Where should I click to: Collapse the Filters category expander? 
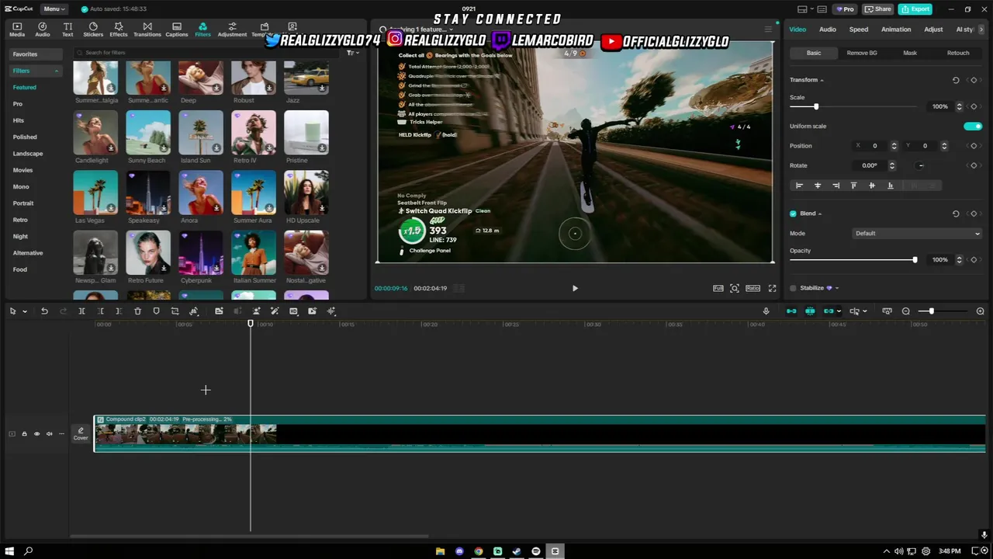[57, 71]
